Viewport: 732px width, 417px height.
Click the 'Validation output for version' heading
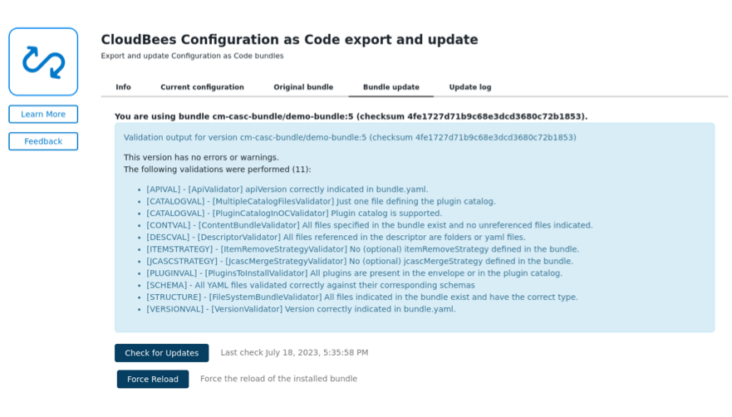(x=350, y=137)
